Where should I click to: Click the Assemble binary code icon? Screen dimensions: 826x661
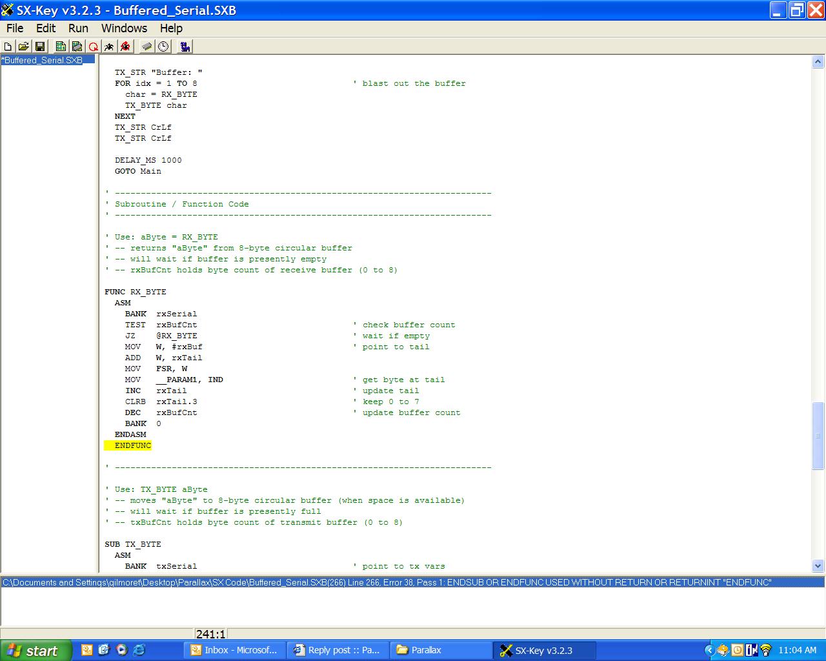61,46
